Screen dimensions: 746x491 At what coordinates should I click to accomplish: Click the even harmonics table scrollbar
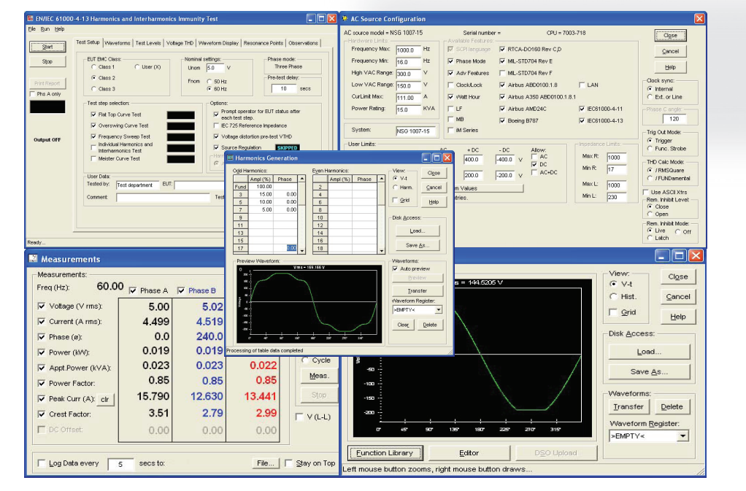tap(381, 214)
